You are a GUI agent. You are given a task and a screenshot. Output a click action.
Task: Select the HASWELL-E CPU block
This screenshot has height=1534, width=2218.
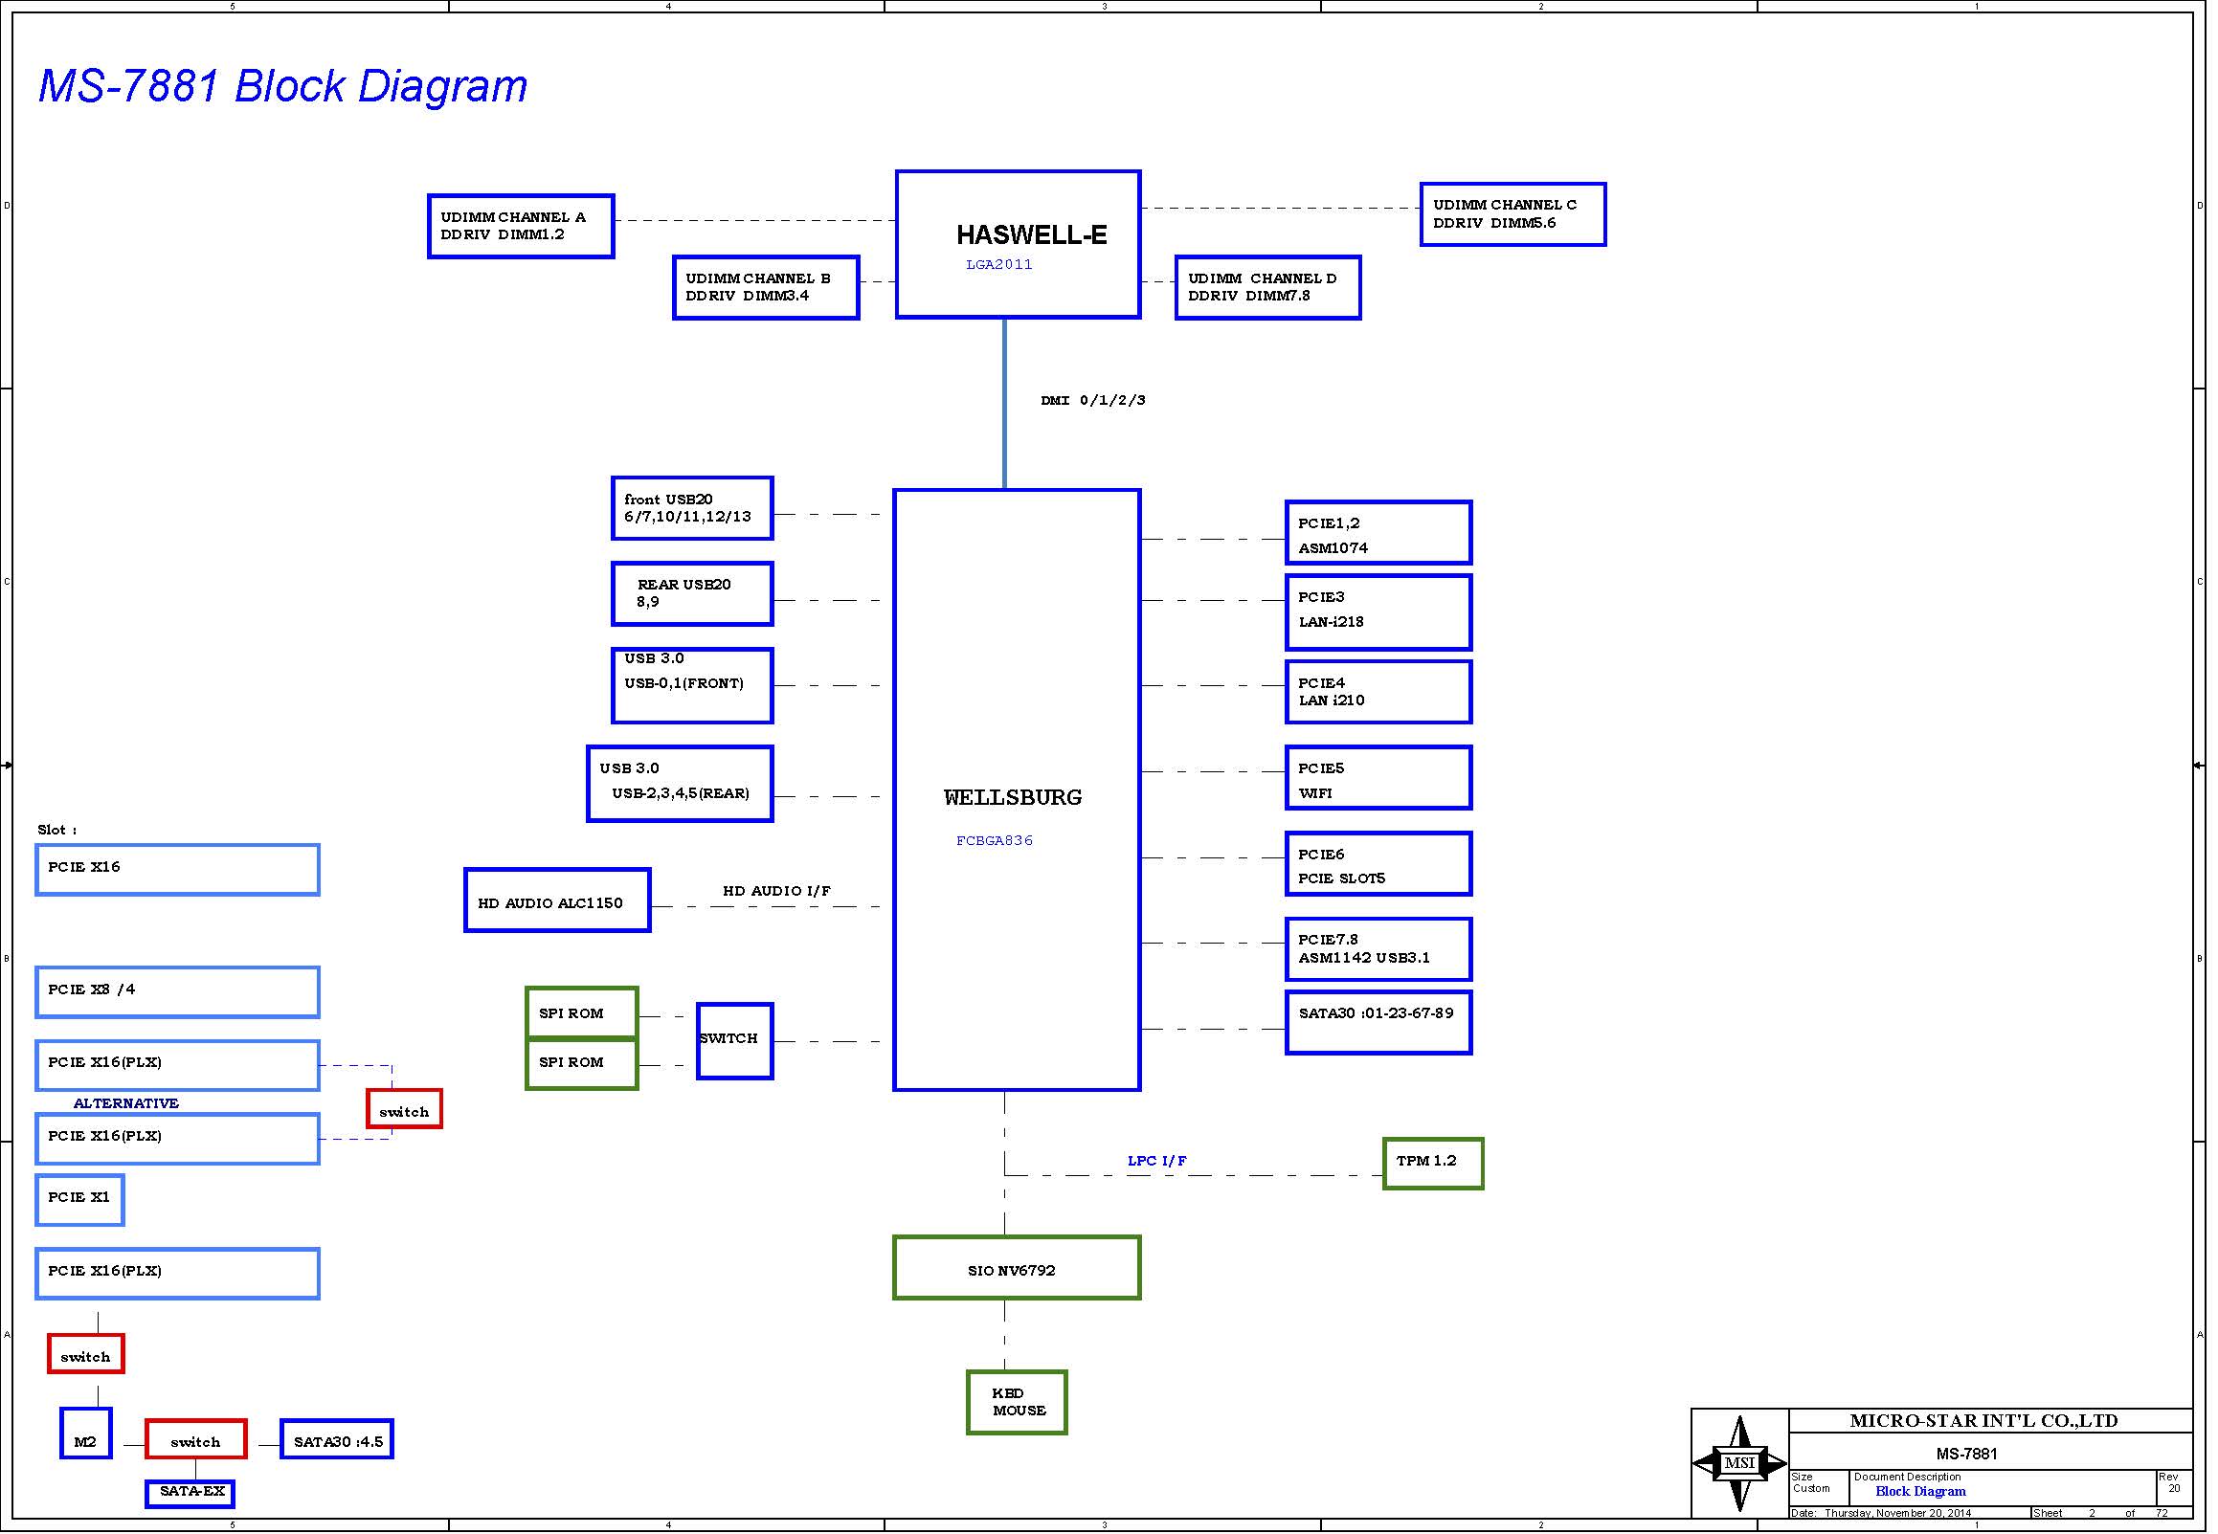pos(1019,244)
